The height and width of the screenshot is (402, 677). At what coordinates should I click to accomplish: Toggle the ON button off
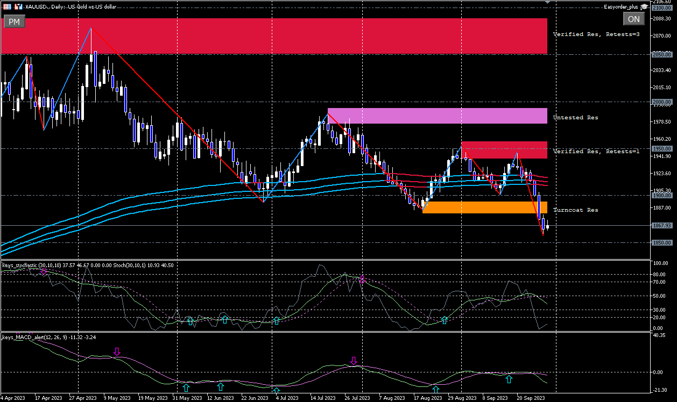click(x=633, y=19)
